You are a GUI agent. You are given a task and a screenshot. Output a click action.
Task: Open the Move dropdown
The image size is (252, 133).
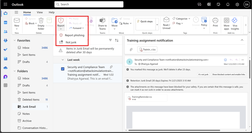click(x=115, y=29)
